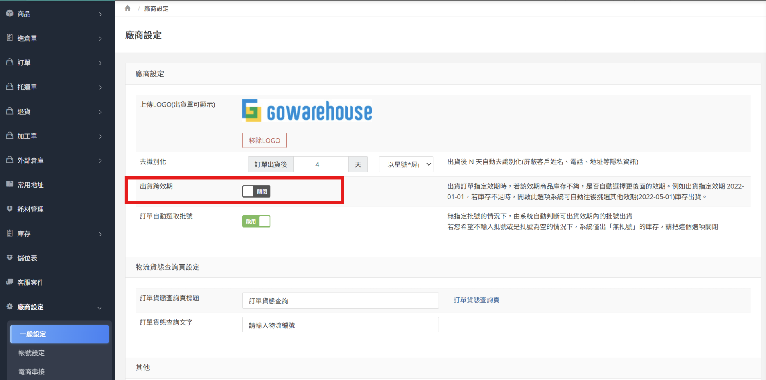The image size is (766, 380).
Task: Click the home icon in breadcrumb
Action: pyautogui.click(x=128, y=8)
